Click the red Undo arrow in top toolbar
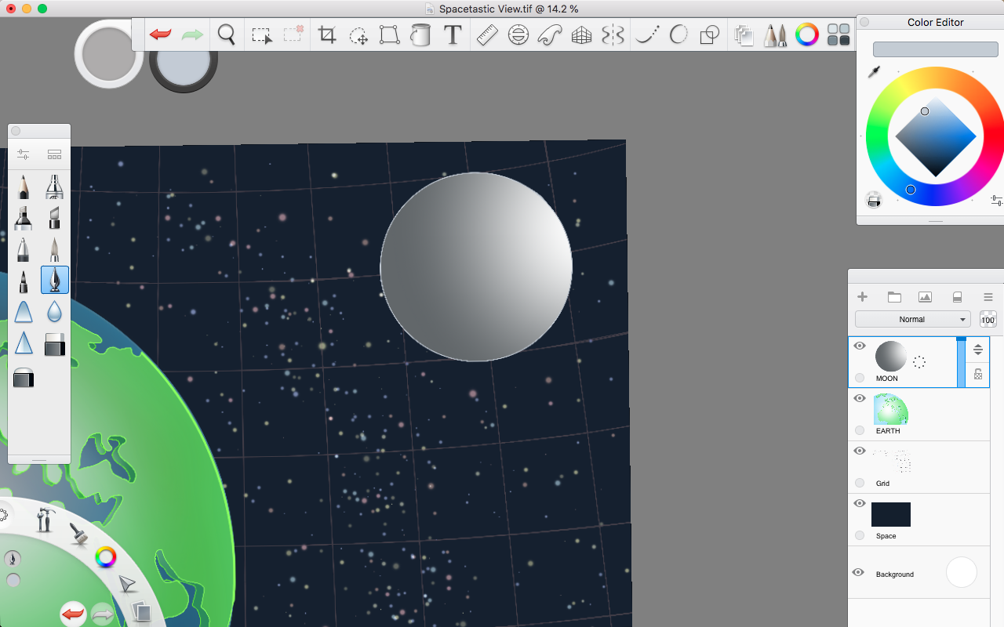The image size is (1004, 627). pos(161,34)
